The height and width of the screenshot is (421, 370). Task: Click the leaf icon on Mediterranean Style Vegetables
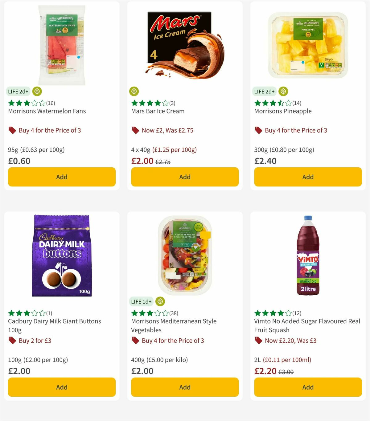pos(159,302)
